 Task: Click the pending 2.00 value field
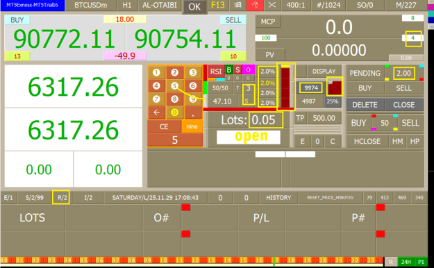click(x=403, y=74)
